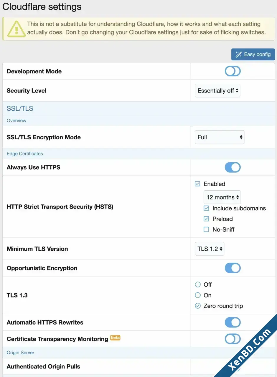Open the Minimum TLS Version dropdown
Image resolution: width=277 pixels, height=377 pixels.
(x=210, y=249)
